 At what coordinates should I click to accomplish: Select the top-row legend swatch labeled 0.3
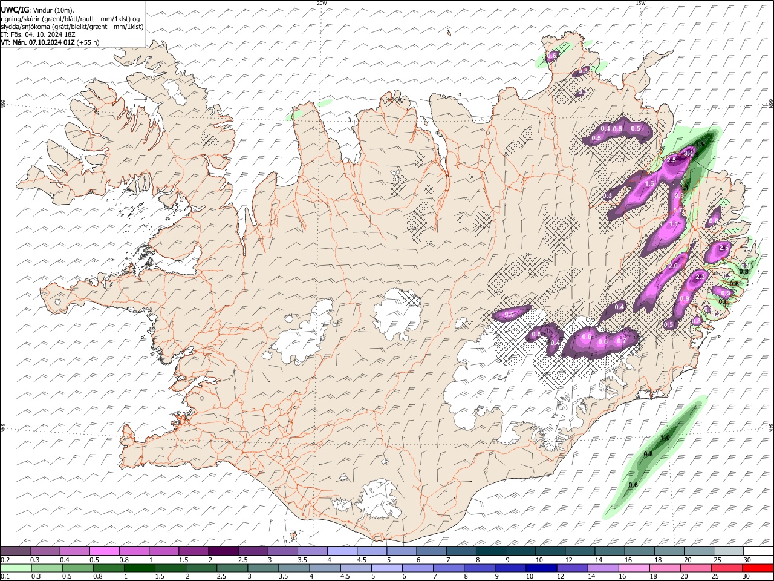coord(45,551)
